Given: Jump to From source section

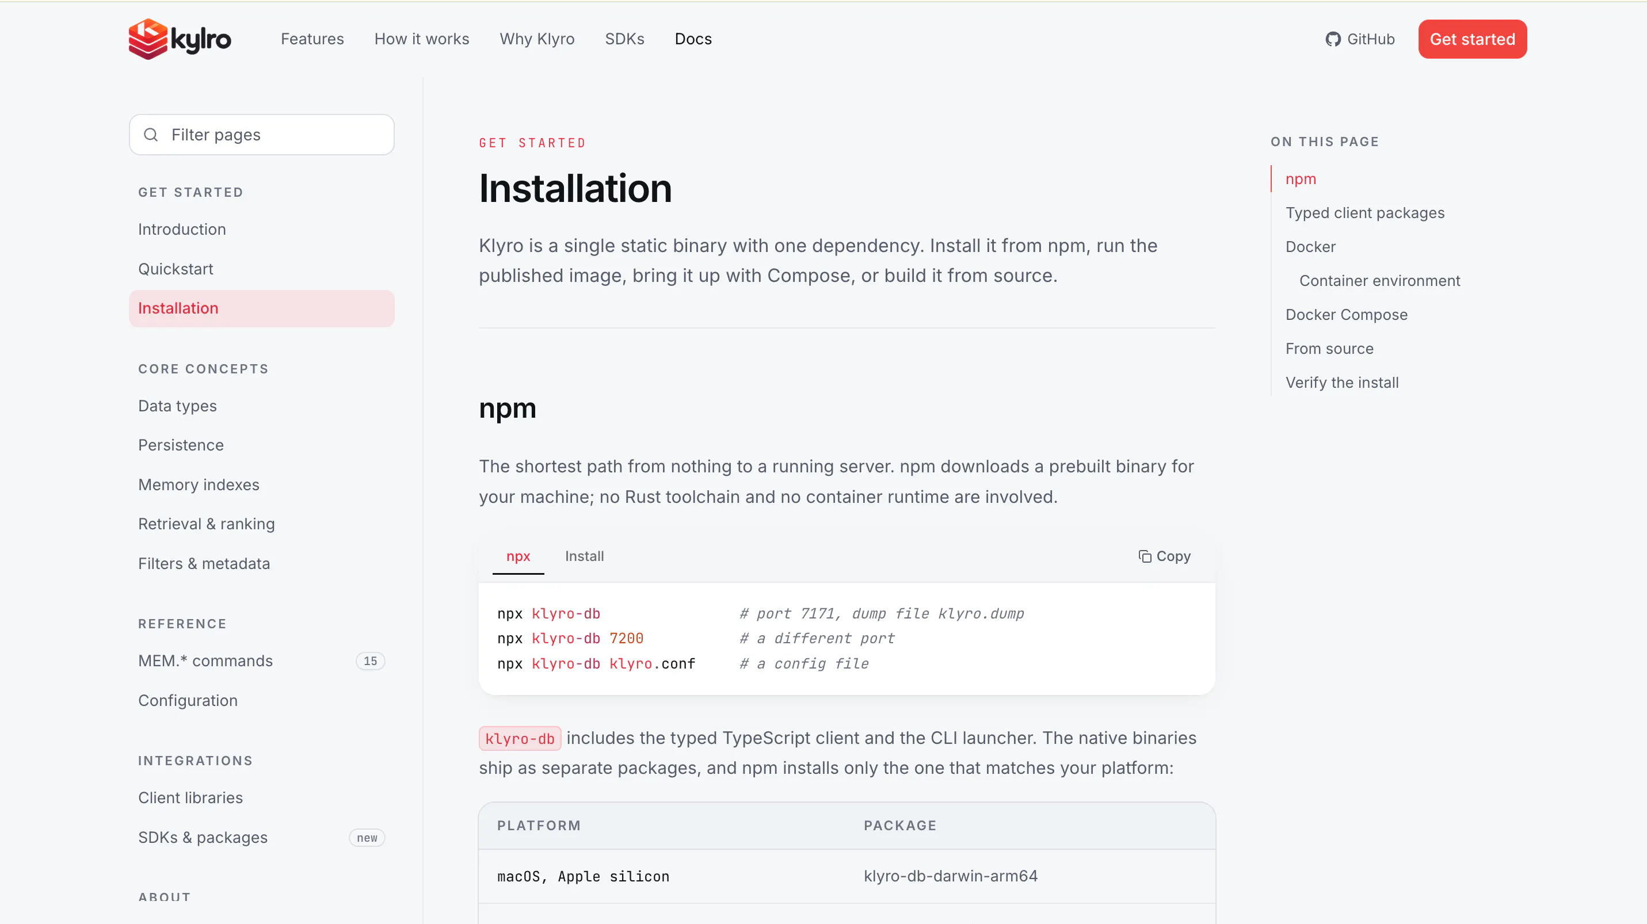Looking at the screenshot, I should click(x=1329, y=348).
